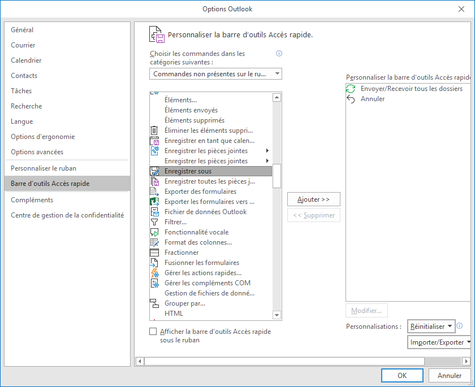Click the trash icon beside Éliminer les éléments supprimés
The image size is (475, 387).
click(154, 131)
